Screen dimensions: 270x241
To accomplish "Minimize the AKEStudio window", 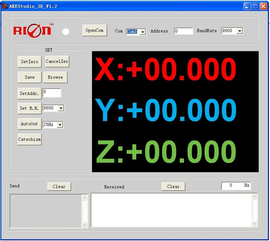I will click(x=247, y=6).
